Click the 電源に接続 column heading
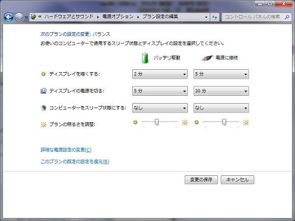This screenshot has height=221, width=295. [x=227, y=57]
